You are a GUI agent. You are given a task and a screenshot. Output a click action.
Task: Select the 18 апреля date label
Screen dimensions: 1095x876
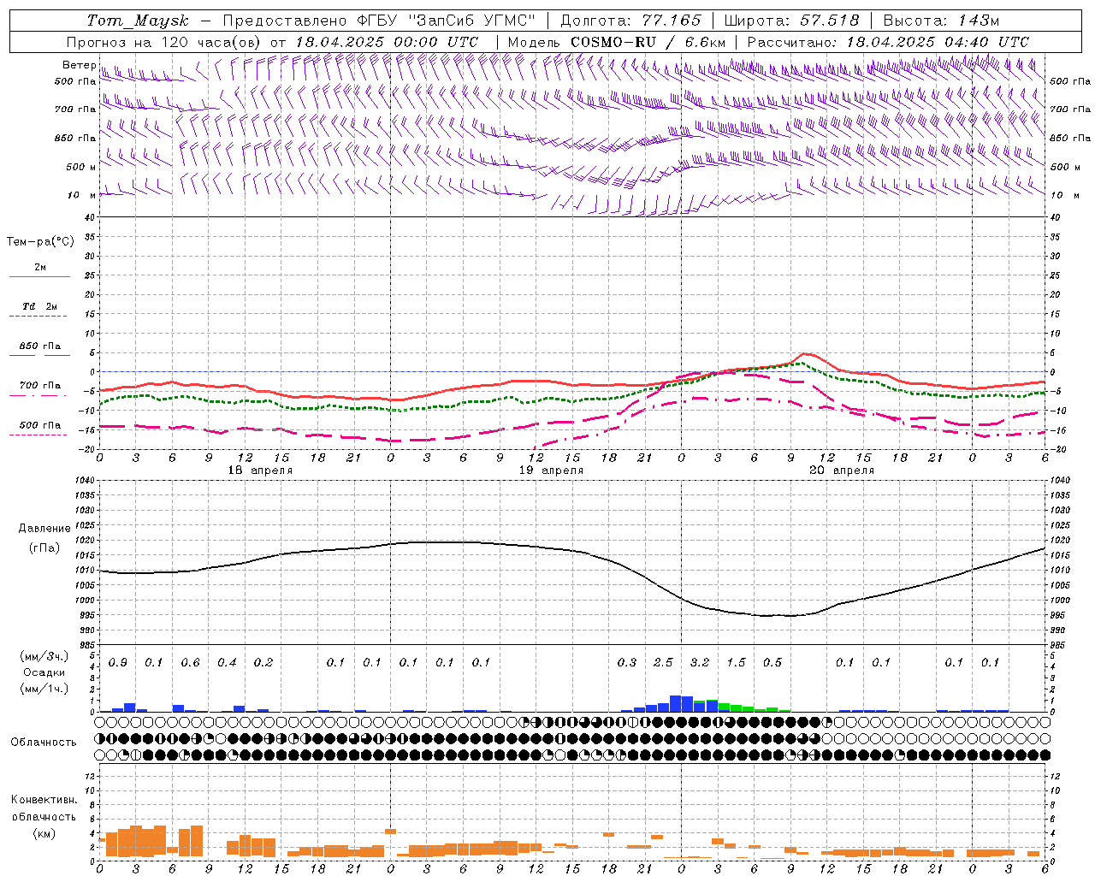[x=260, y=471]
